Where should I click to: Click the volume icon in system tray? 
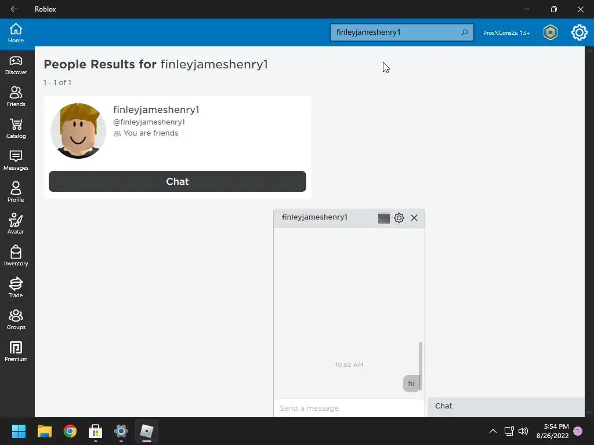[x=523, y=431]
